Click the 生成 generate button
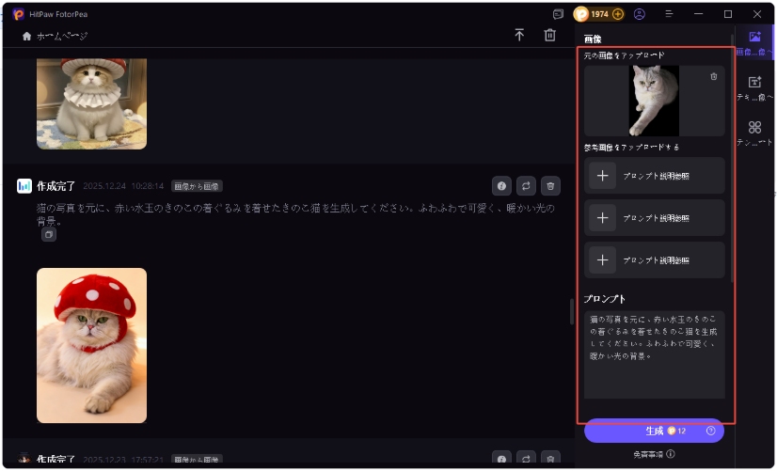777x471 pixels. [x=654, y=431]
